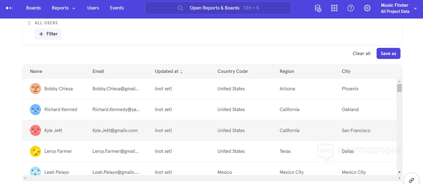423x184 pixels.
Task: Open the Users page
Action: (x=93, y=8)
